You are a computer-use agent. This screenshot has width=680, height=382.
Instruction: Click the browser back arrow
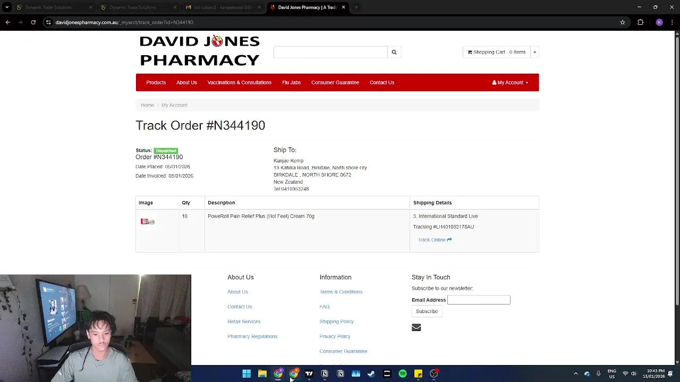[7, 22]
